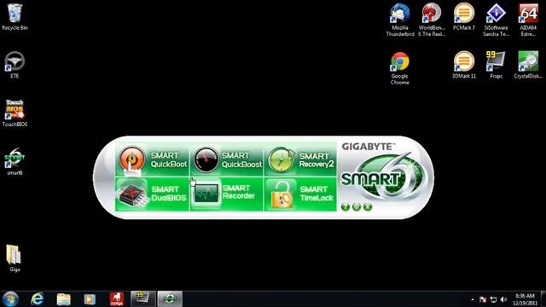Launch SMART Recovery2 tile
This screenshot has width=546, height=307.
[300, 159]
